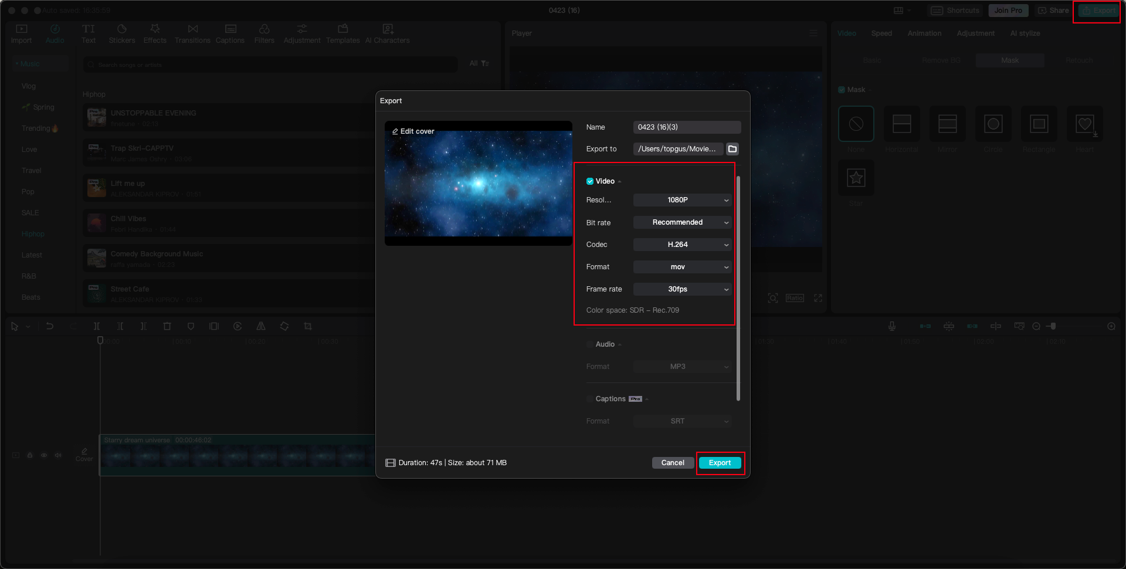Screen dimensions: 1126x569
Task: Click the Circle mask shape
Action: [993, 124]
